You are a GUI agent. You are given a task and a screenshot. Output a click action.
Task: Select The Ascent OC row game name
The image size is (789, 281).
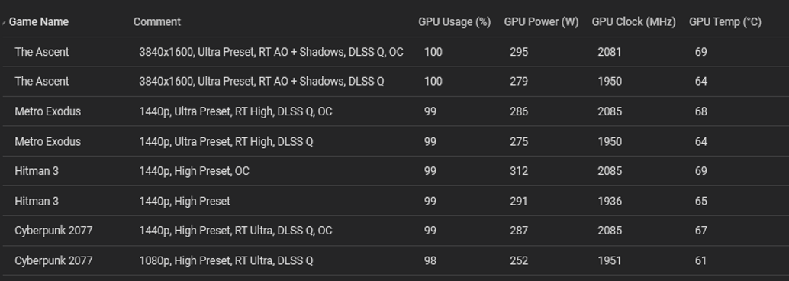[x=42, y=52]
